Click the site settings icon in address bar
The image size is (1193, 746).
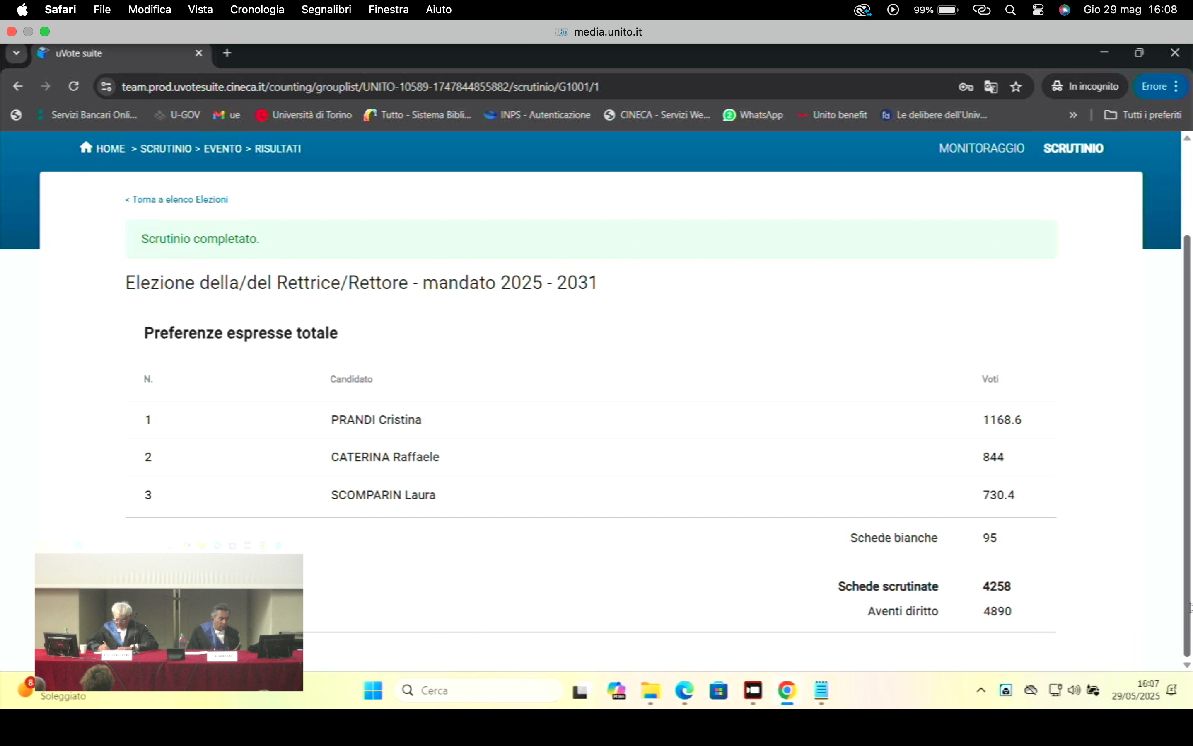(106, 87)
